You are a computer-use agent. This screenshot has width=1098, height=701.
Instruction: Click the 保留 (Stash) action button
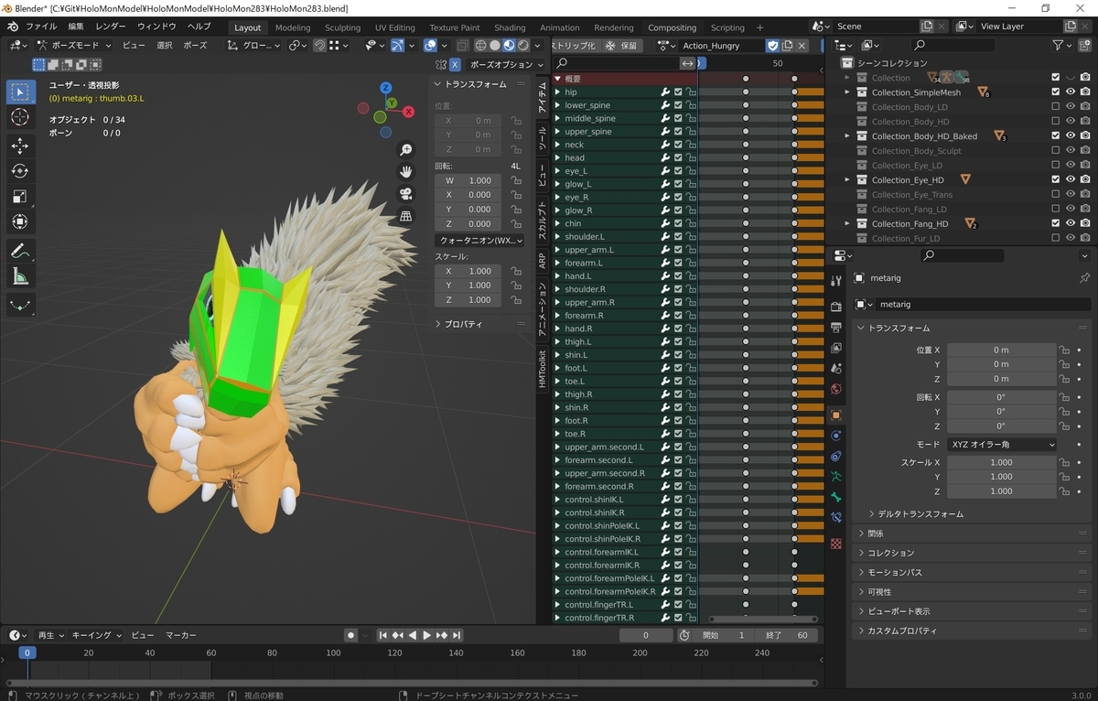pyautogui.click(x=622, y=45)
